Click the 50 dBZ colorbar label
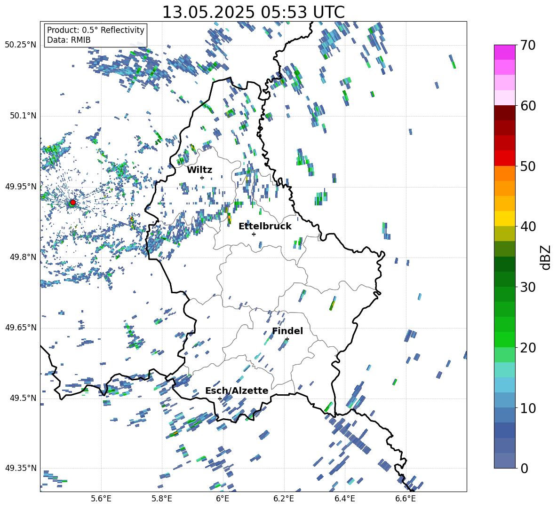This screenshot has width=557, height=508. pos(528,166)
